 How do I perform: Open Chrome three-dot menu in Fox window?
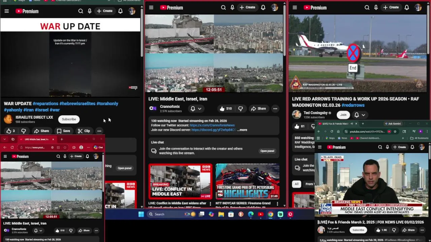(x=427, y=131)
